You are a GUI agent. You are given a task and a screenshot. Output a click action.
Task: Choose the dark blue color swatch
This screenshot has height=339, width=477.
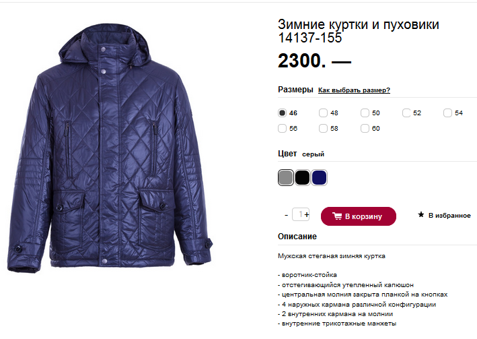(x=319, y=177)
